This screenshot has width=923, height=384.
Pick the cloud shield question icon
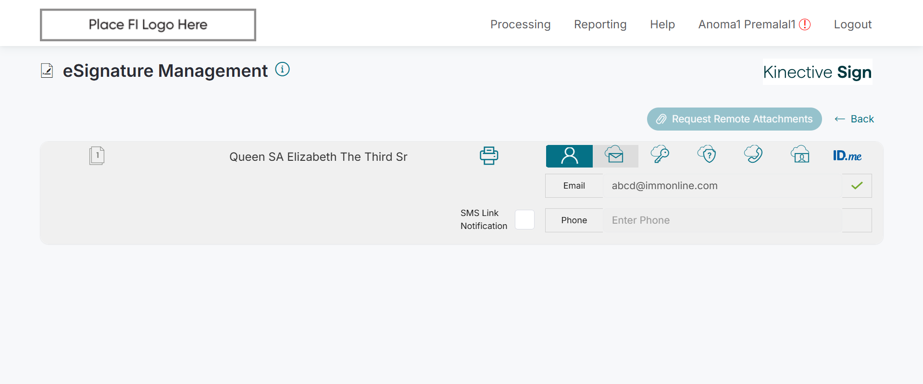(707, 155)
